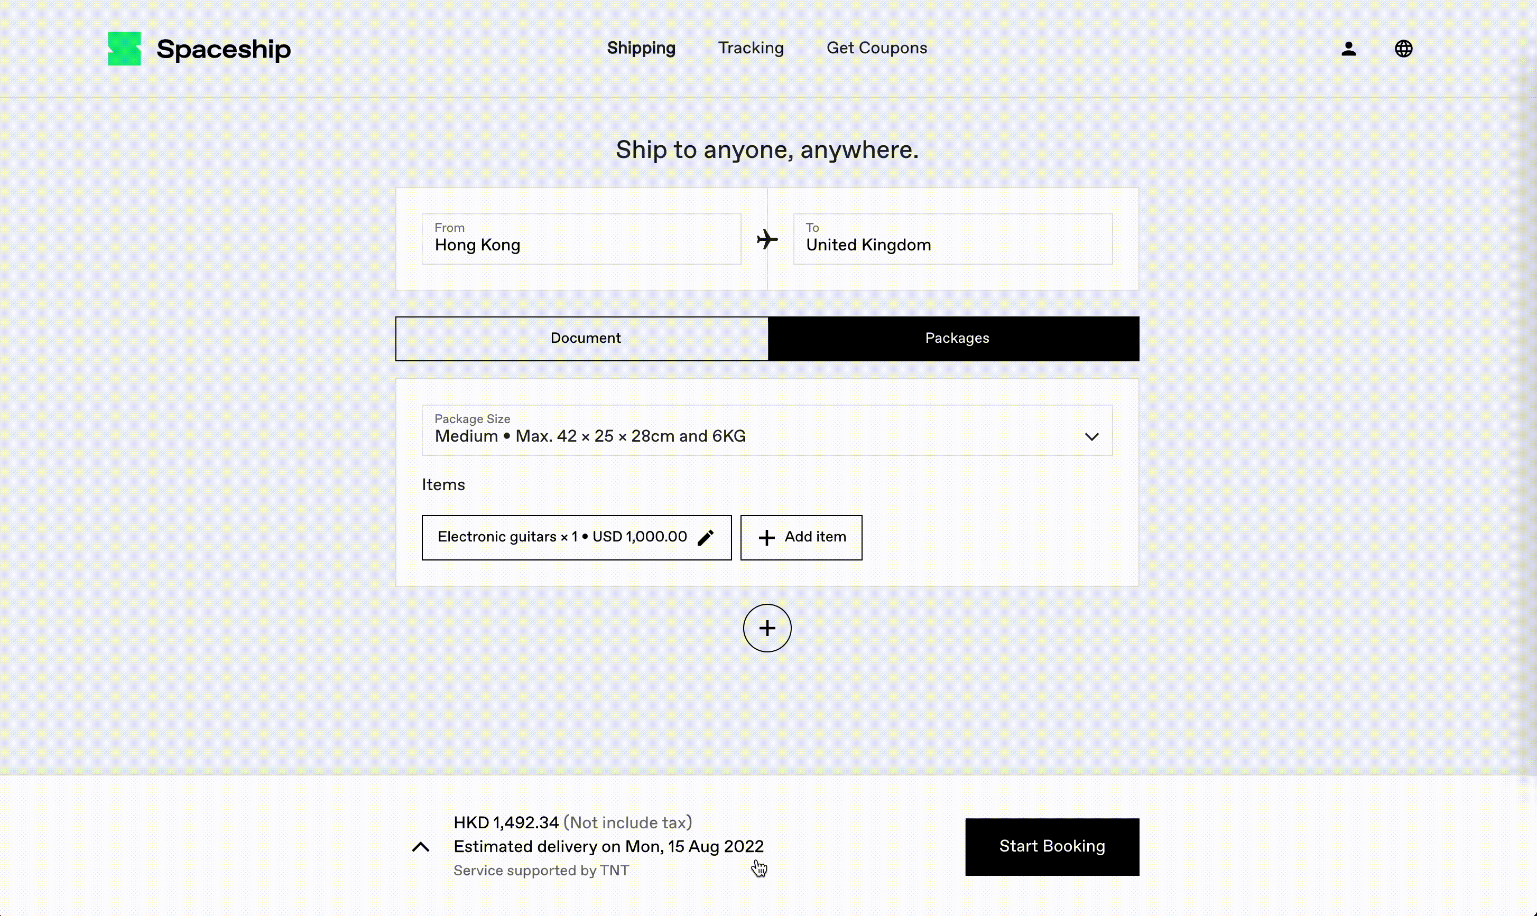The width and height of the screenshot is (1537, 916).
Task: Click the user account icon
Action: click(1348, 48)
